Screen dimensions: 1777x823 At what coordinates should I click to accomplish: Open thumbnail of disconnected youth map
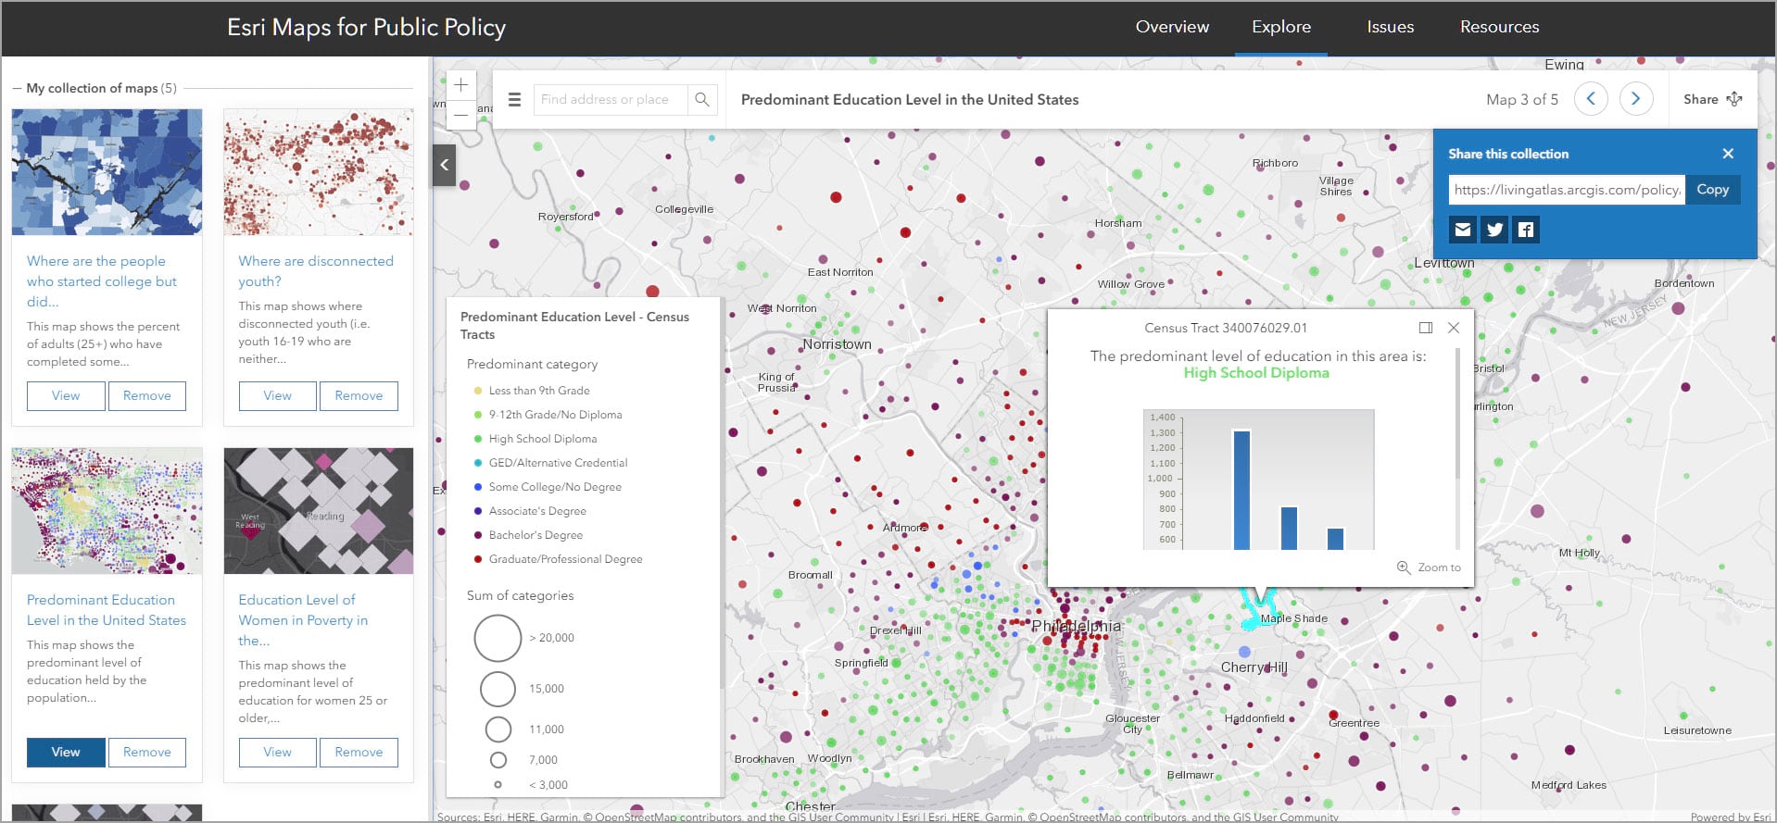(x=319, y=172)
